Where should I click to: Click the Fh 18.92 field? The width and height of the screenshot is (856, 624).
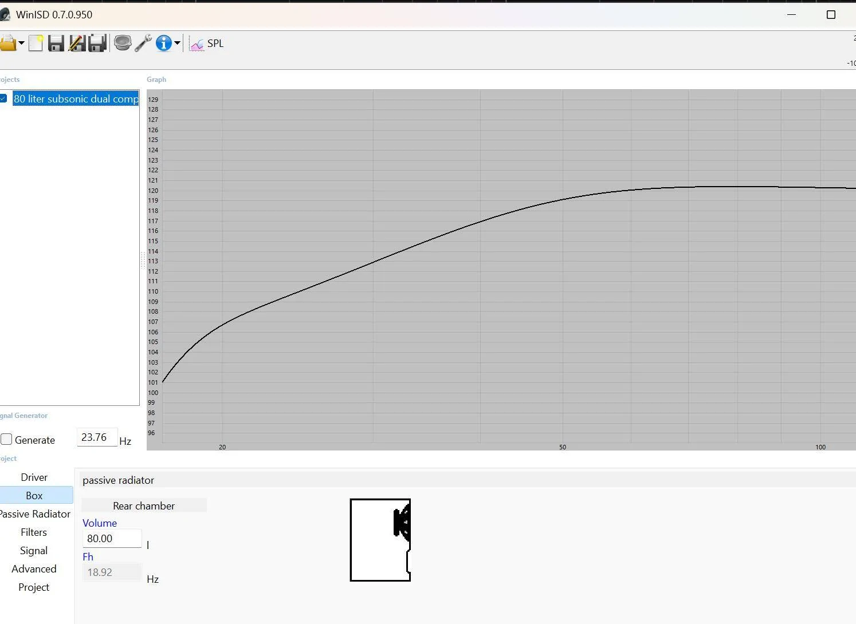pyautogui.click(x=112, y=572)
